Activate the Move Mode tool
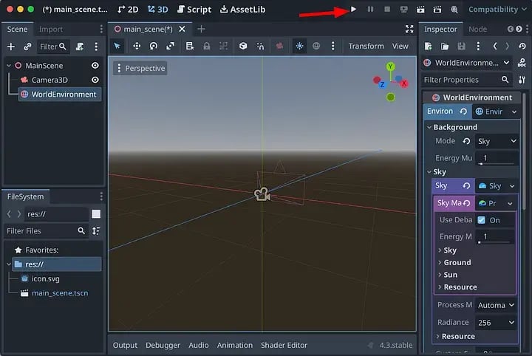 (x=137, y=46)
